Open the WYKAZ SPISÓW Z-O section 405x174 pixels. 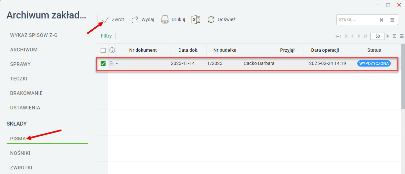click(34, 35)
